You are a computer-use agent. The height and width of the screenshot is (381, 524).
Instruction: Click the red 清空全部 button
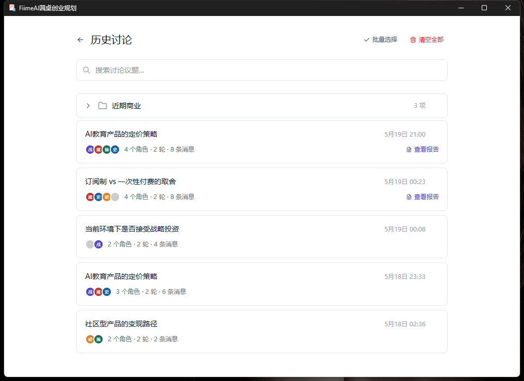427,40
